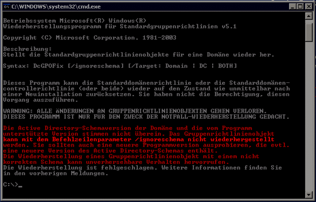Click the Copyright (C) Microsoft Corporation line
The width and height of the screenshot is (316, 202).
[x=90, y=37]
